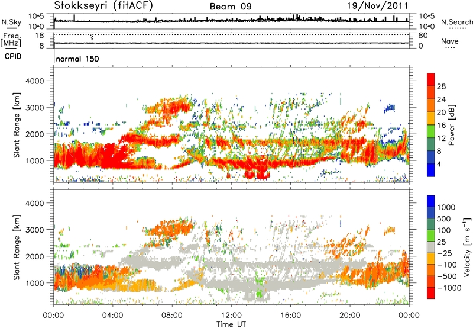Click the '500' tick on Velocity colorbar
473x328 pixels.
tap(444, 218)
